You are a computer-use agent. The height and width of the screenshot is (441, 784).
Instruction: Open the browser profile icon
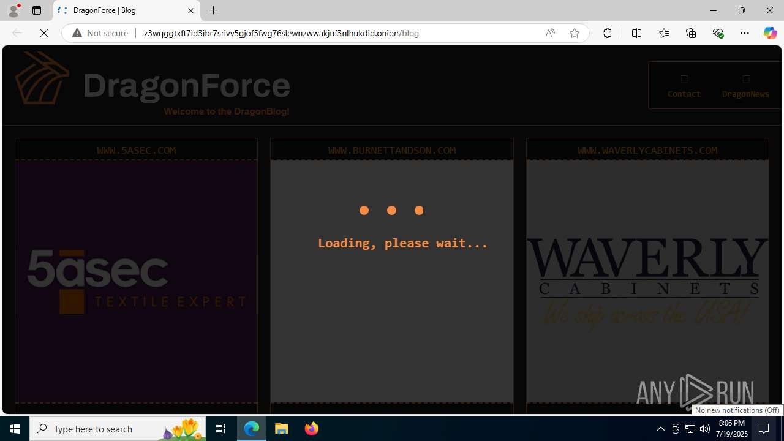[x=13, y=10]
